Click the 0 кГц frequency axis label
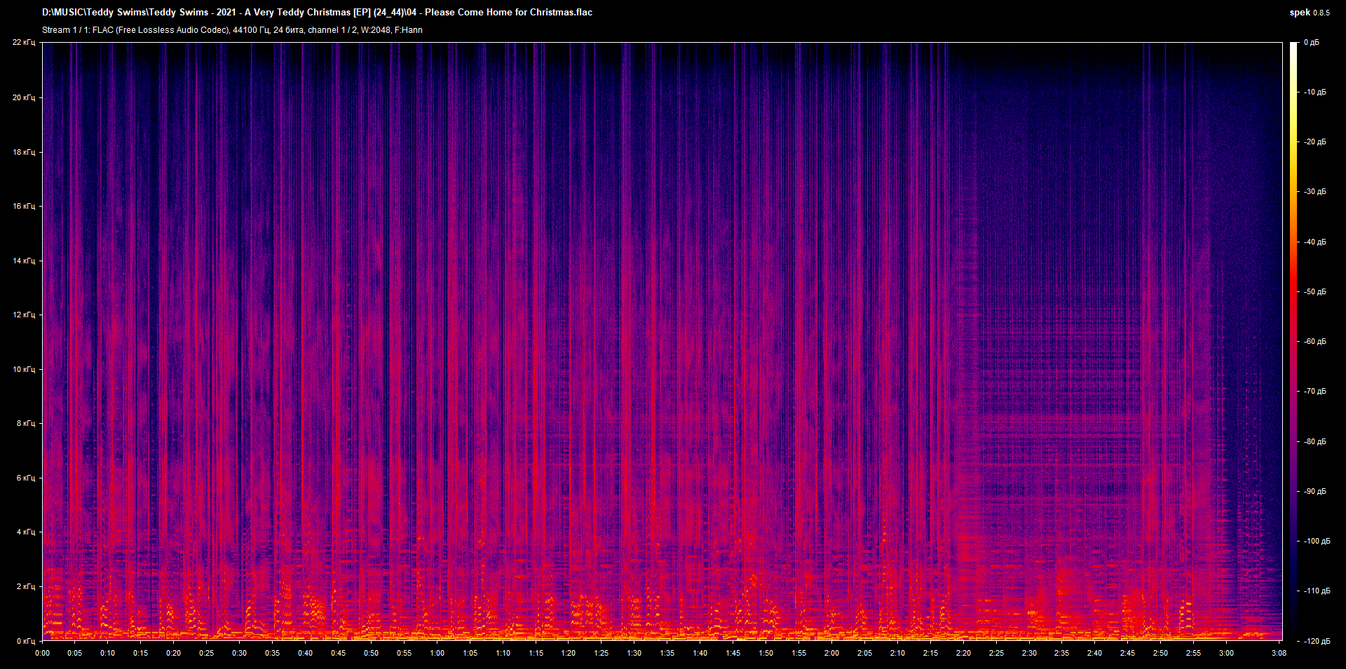The image size is (1346, 669). pyautogui.click(x=26, y=641)
